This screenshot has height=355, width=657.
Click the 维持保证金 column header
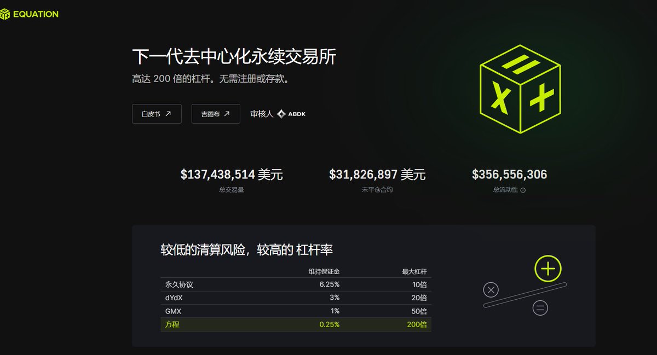point(324,271)
